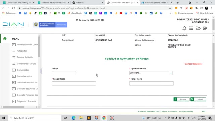Open the Windows Start menu
Viewport: 215px width, 121px height.
click(x=4, y=118)
